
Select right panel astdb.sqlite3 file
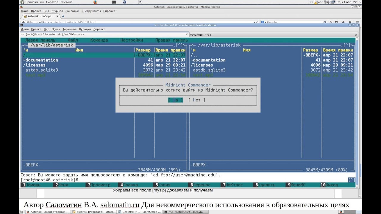pyautogui.click(x=246, y=70)
